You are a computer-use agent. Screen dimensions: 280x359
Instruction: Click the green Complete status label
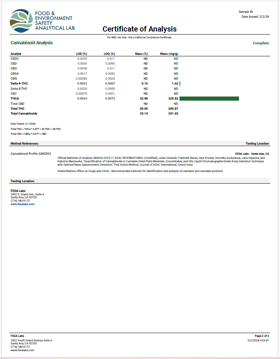[261, 43]
